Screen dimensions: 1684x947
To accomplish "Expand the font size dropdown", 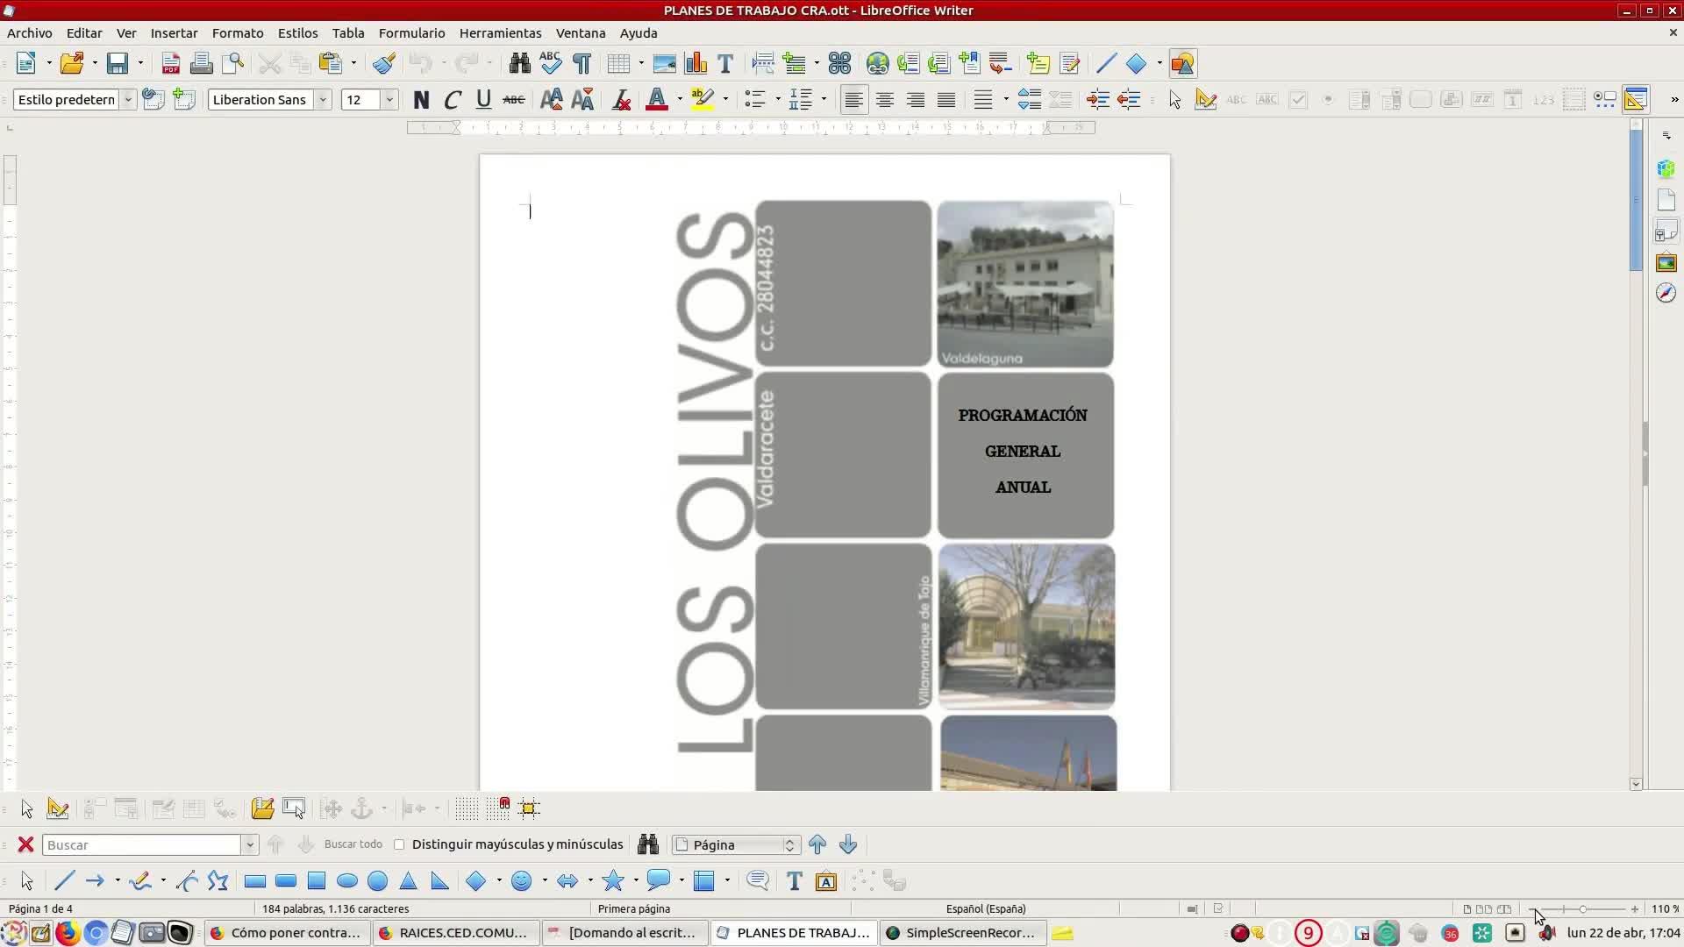I will point(389,100).
